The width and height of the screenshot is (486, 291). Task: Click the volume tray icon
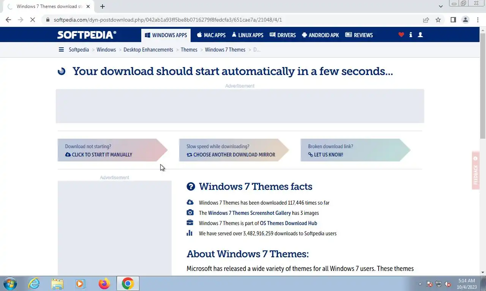pos(448,284)
